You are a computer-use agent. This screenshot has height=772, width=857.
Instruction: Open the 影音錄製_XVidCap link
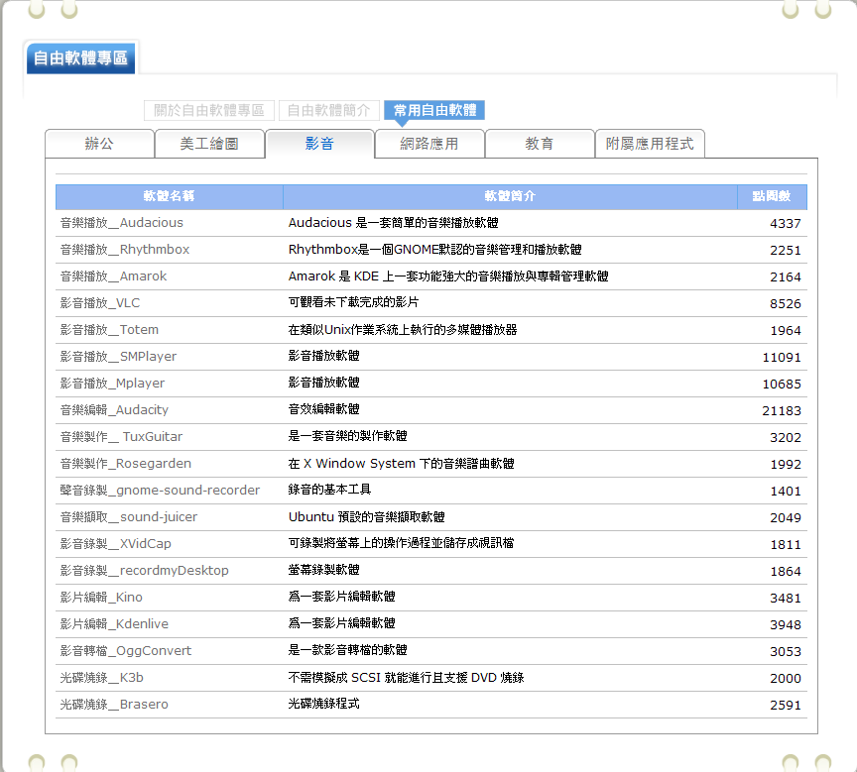115,544
